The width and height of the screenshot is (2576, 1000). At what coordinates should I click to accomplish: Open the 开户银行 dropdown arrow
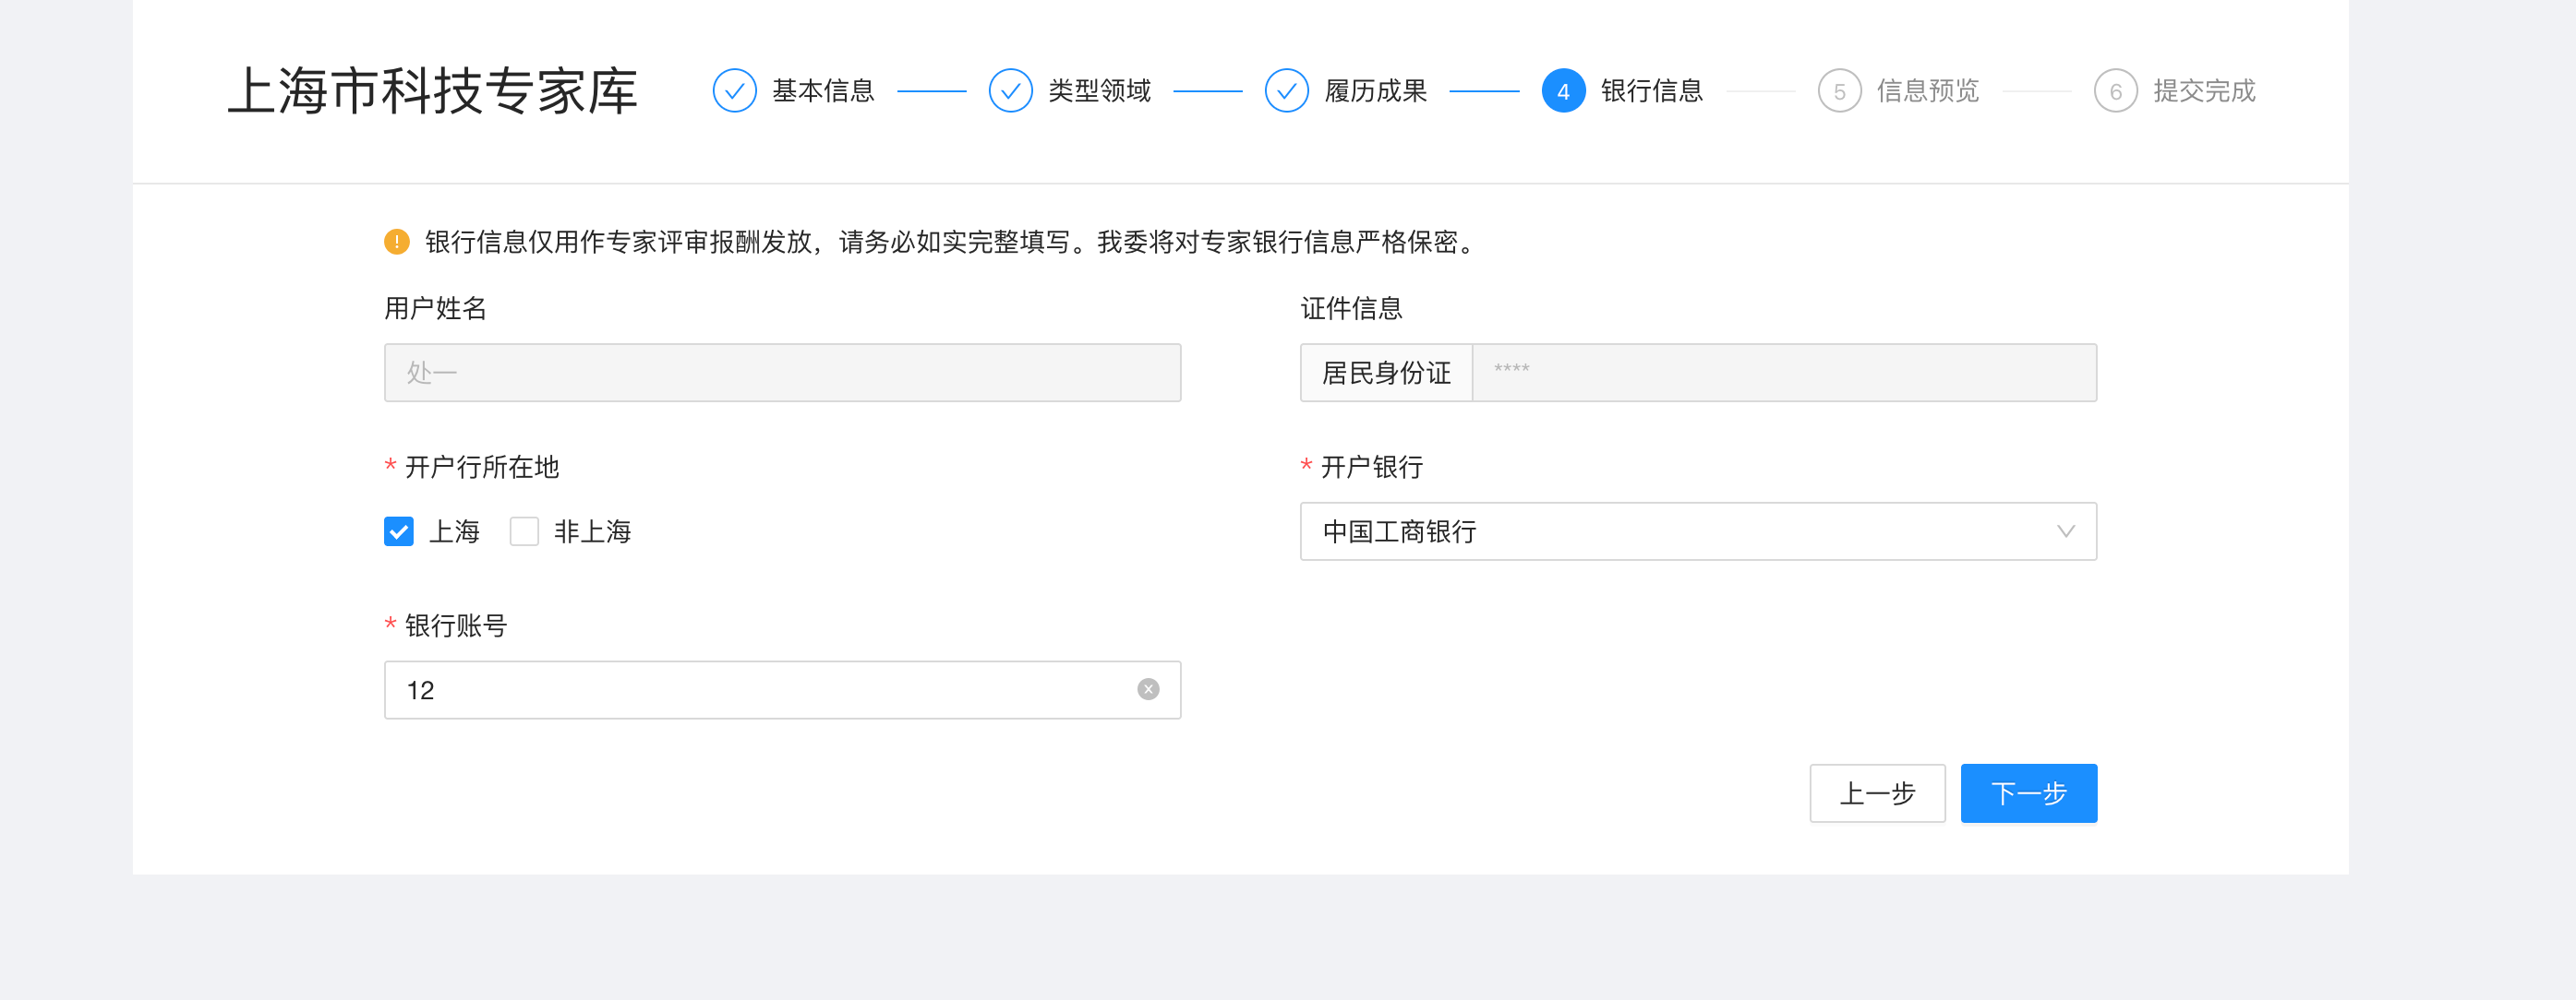[x=2065, y=531]
